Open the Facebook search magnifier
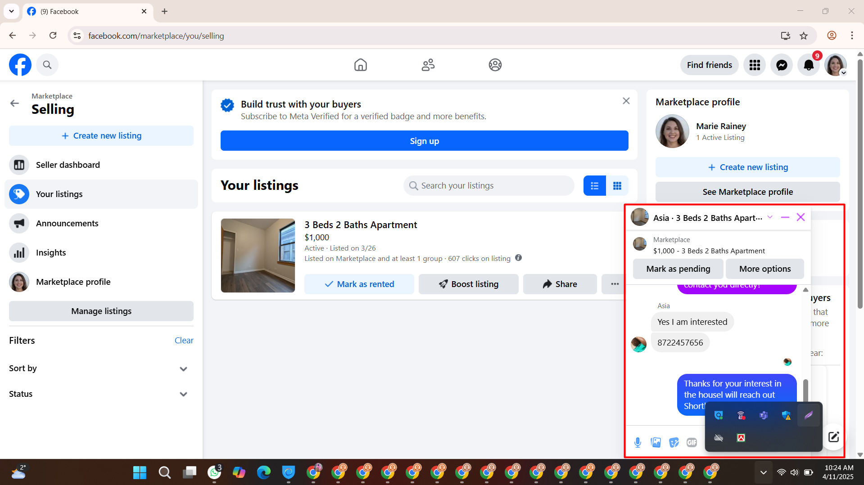 pyautogui.click(x=47, y=65)
